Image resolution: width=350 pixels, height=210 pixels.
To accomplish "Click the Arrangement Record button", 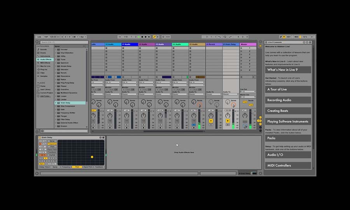I will [145, 37].
